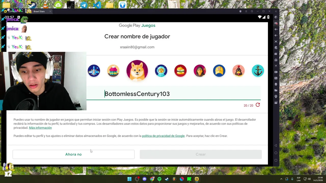326x183 pixels.
Task: Open shared folder icon in sidebar
Action: pos(276,90)
